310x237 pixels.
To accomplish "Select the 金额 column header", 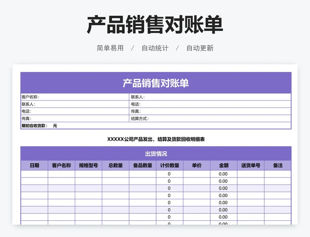I will pos(224,165).
